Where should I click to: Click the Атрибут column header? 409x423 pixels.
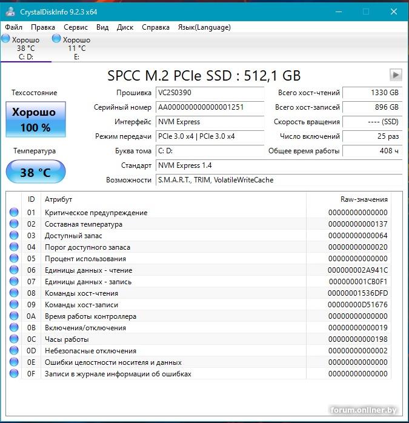pyautogui.click(x=173, y=199)
